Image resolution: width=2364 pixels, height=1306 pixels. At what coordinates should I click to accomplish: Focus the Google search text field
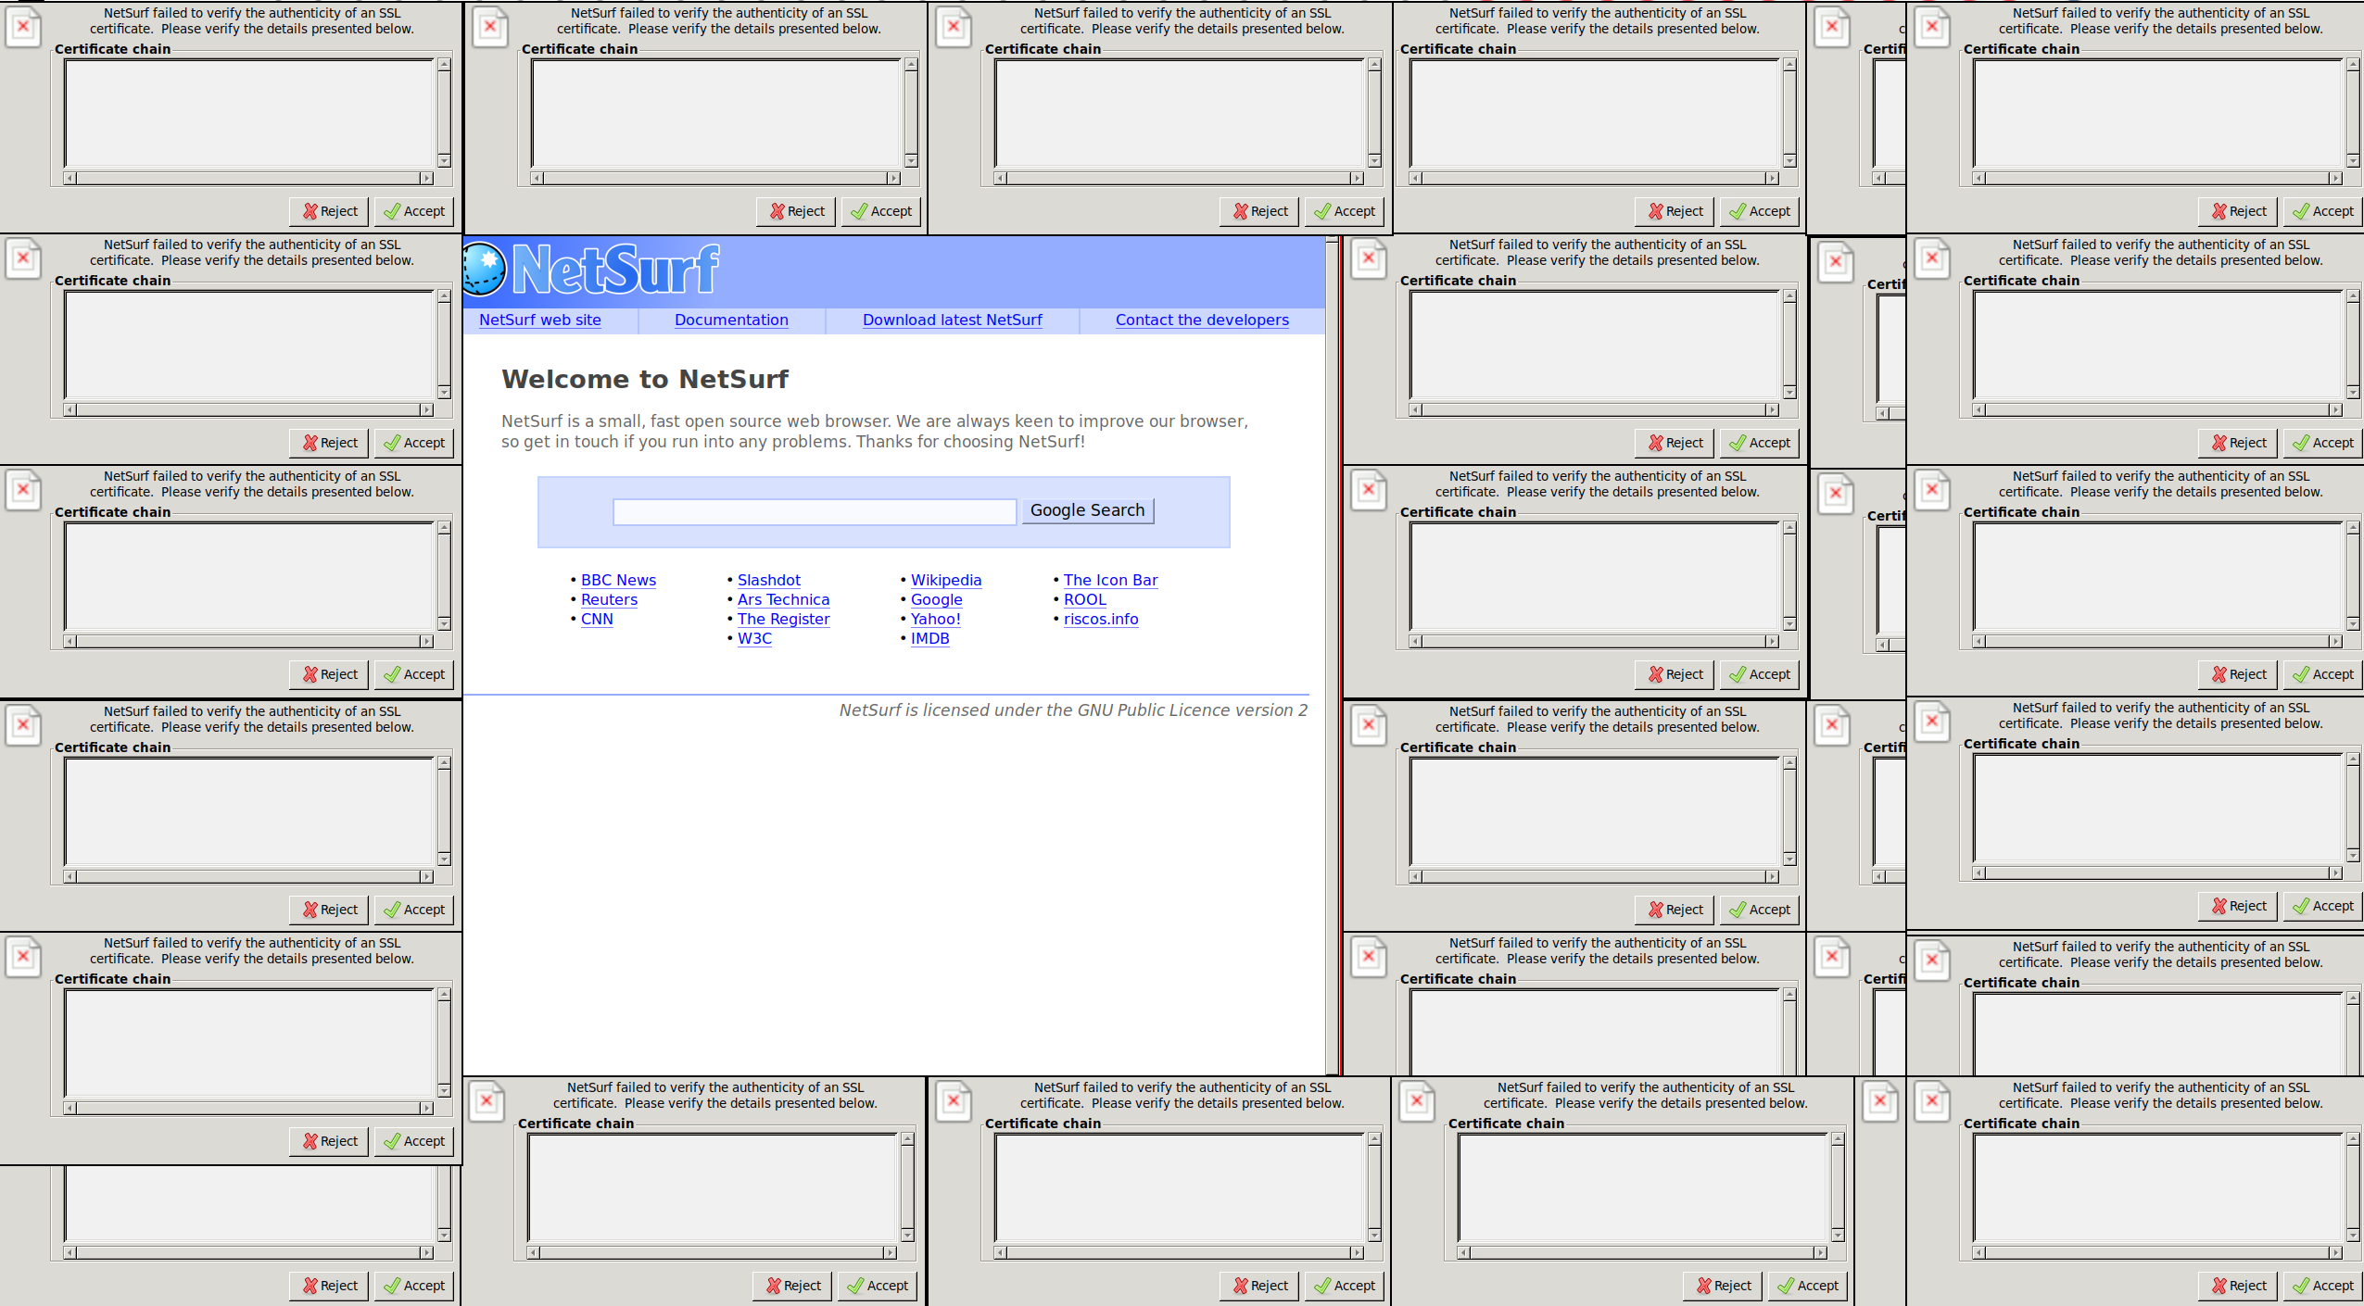(815, 511)
